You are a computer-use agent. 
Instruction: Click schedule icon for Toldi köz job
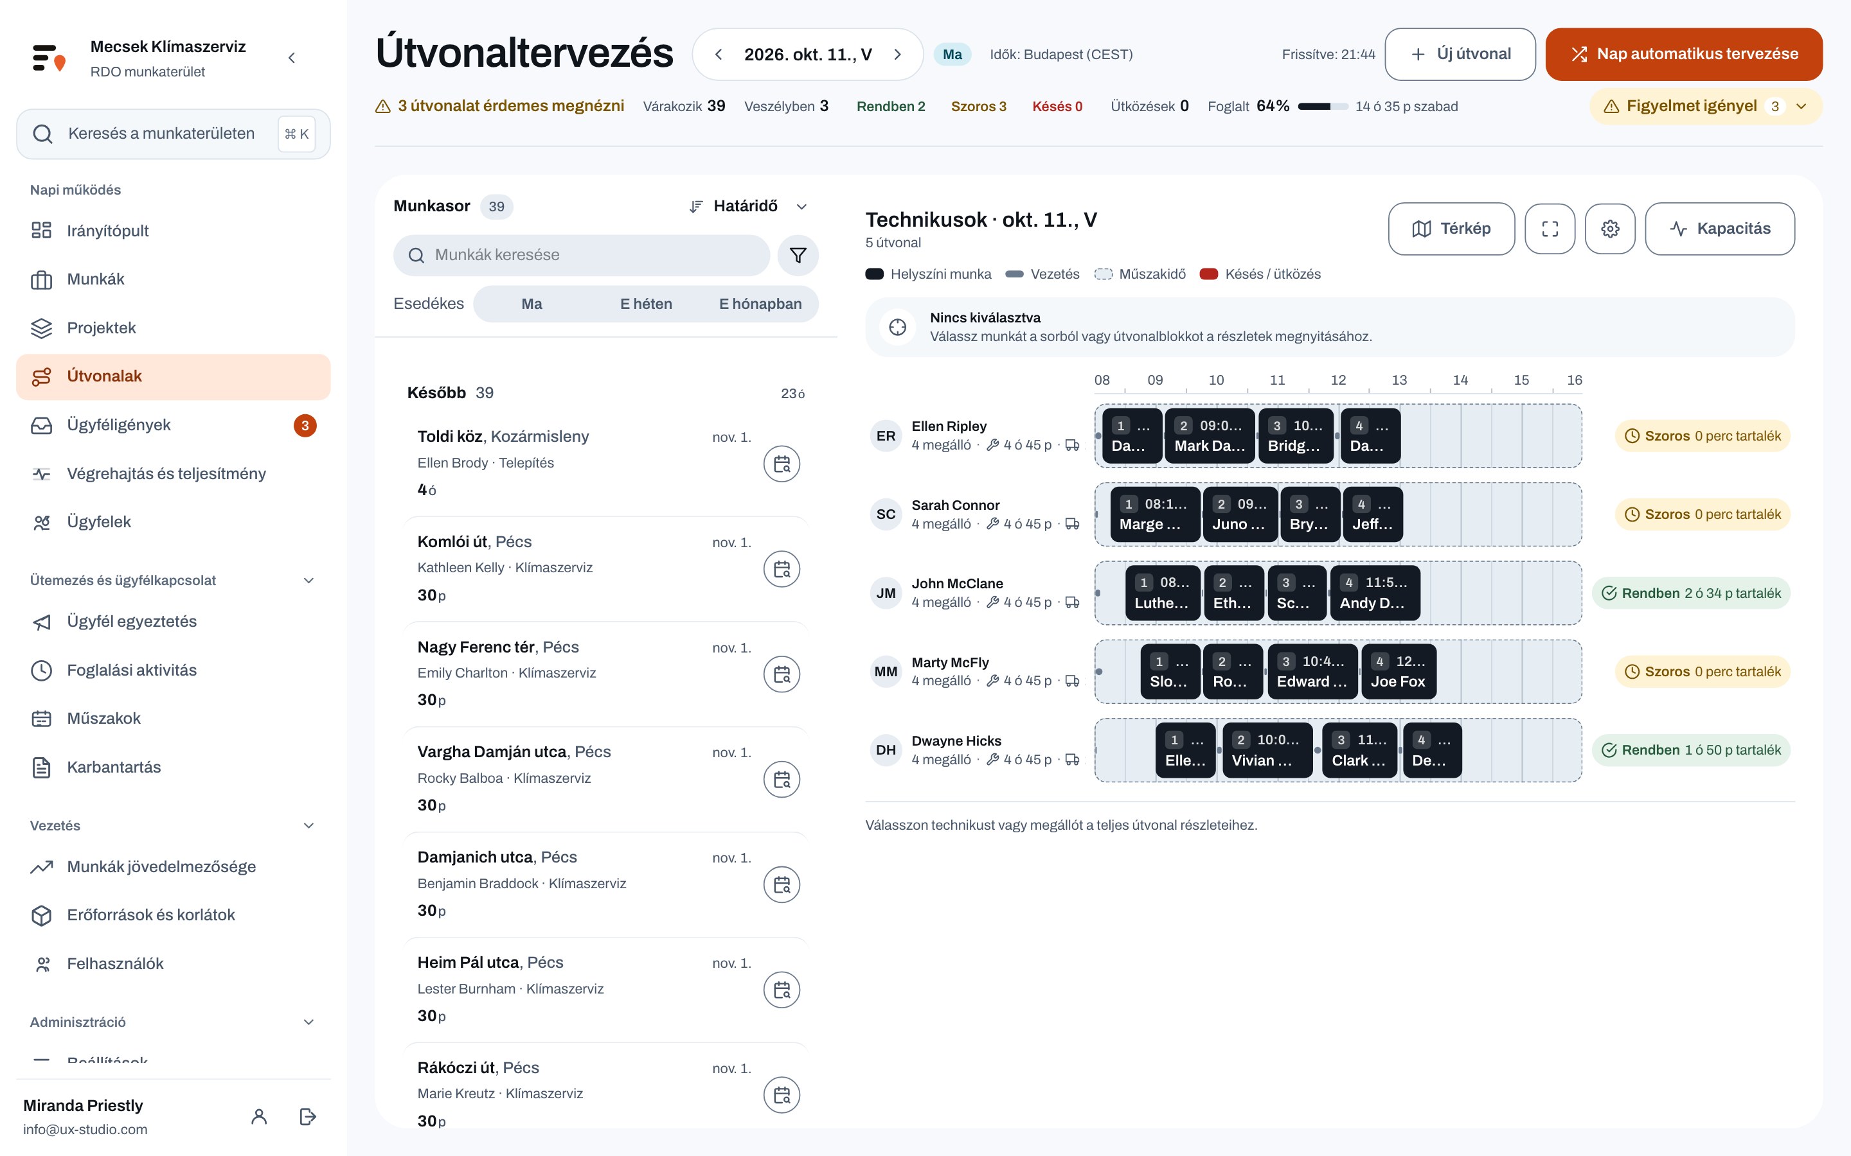tap(782, 464)
